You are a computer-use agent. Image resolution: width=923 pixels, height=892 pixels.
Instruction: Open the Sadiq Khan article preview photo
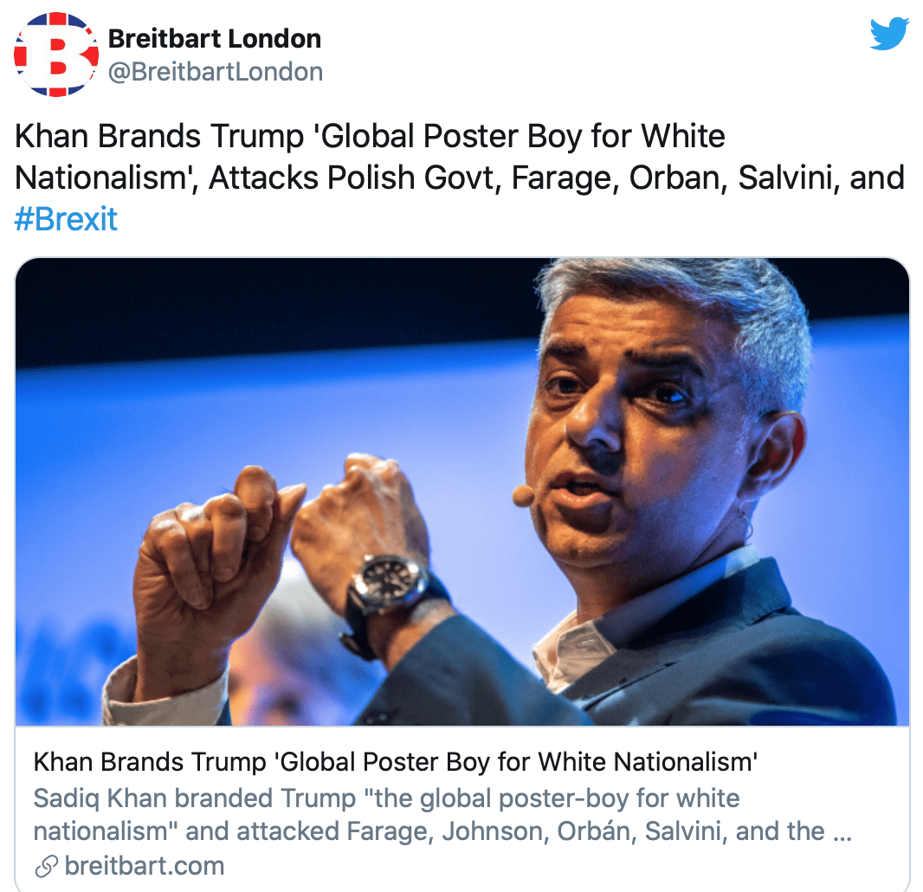pos(462,492)
